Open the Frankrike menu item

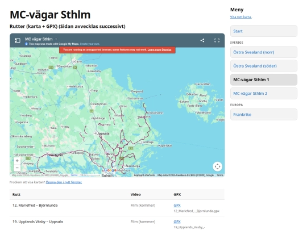point(264,114)
